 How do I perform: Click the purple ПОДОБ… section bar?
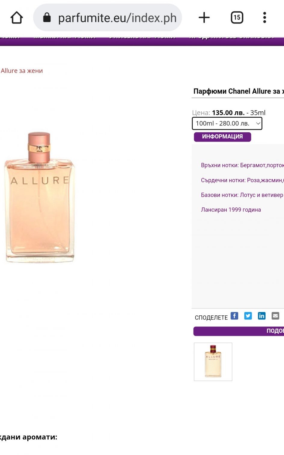239,331
